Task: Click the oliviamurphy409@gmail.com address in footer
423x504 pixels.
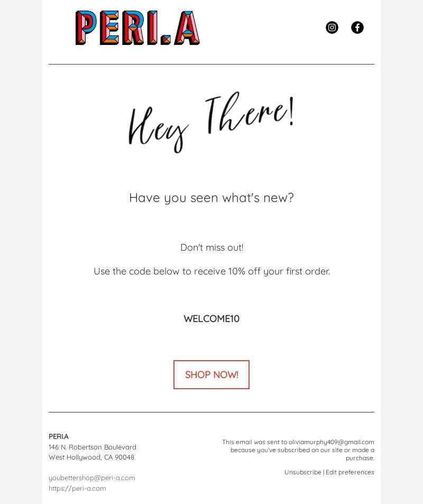Action: (x=332, y=442)
